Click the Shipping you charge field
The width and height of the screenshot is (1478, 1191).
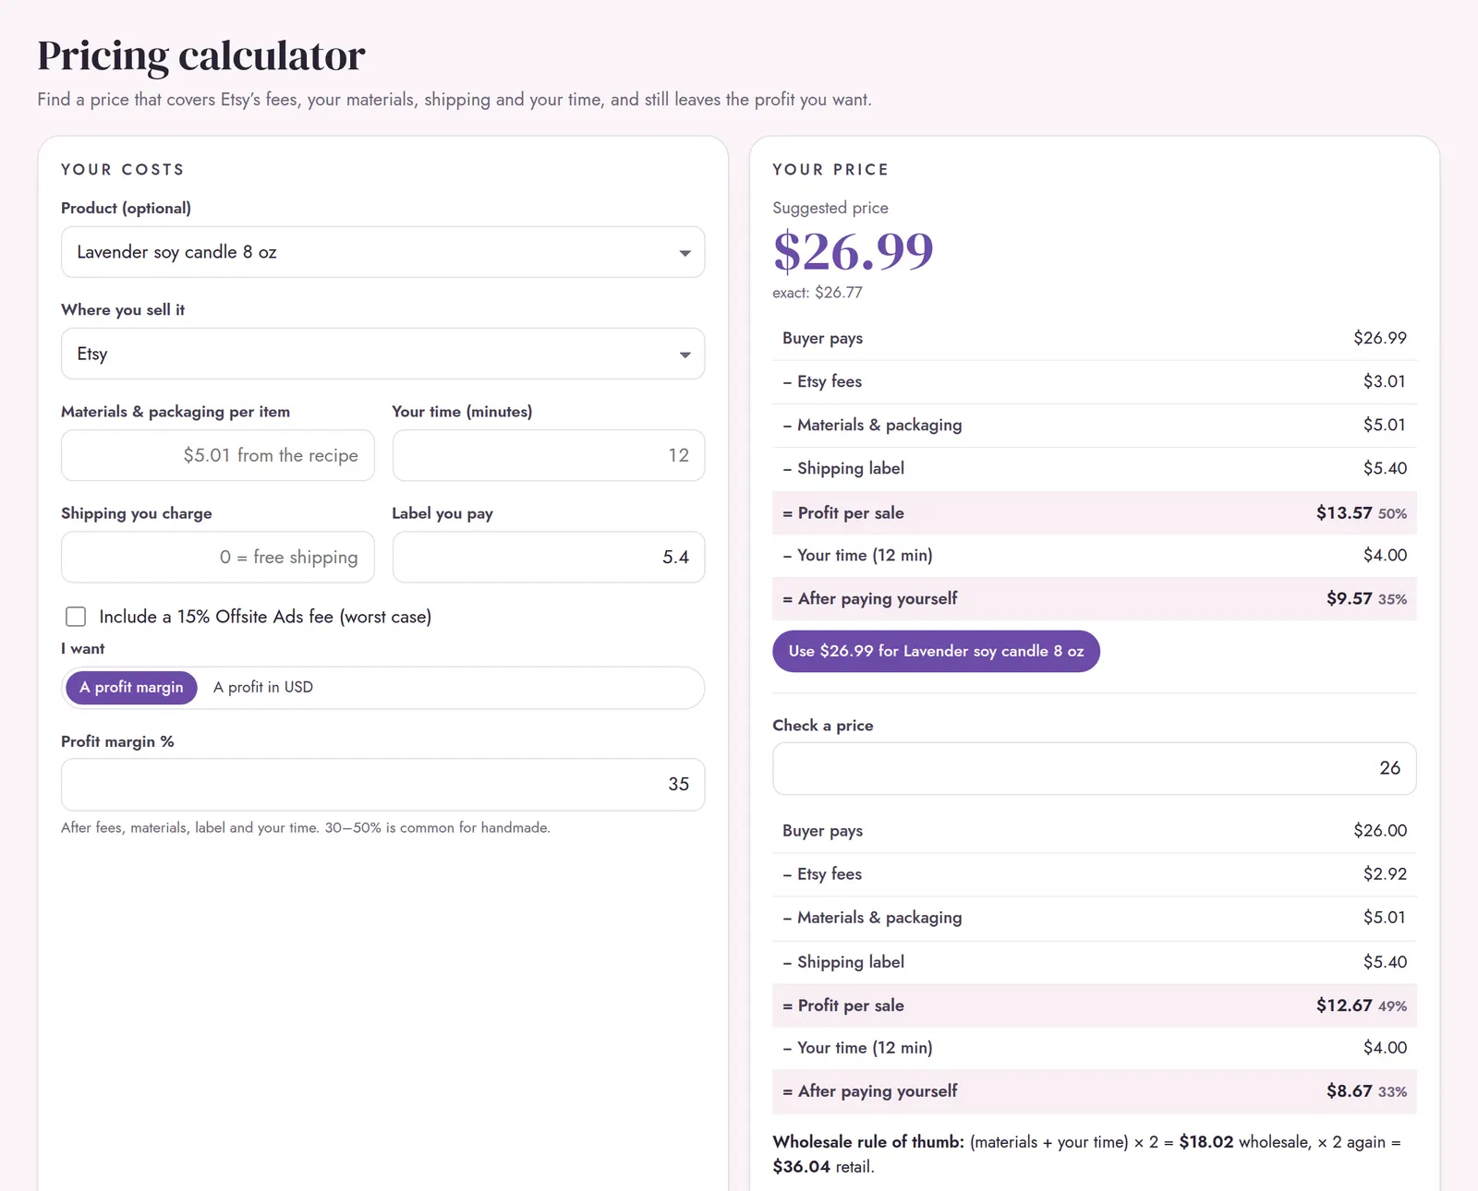click(x=217, y=557)
